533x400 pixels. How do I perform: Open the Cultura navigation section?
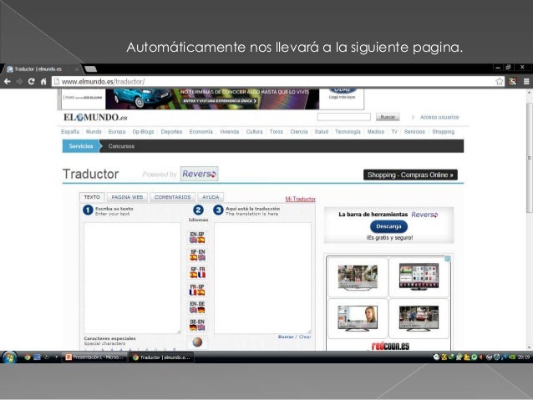[254, 131]
